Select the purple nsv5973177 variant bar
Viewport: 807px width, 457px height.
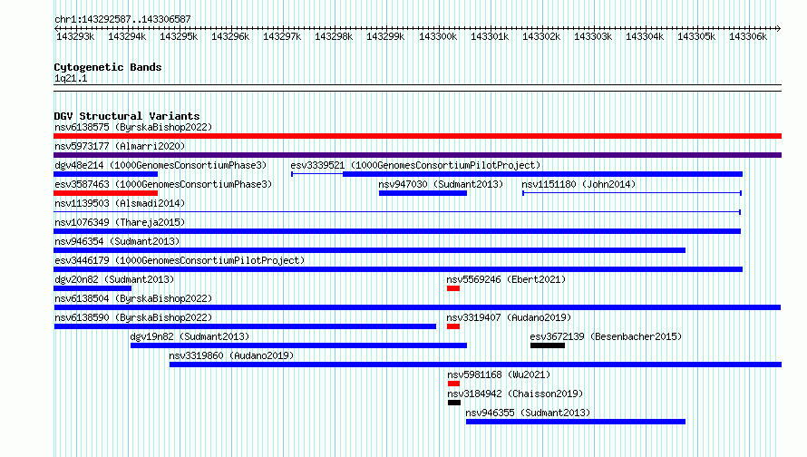coord(417,155)
